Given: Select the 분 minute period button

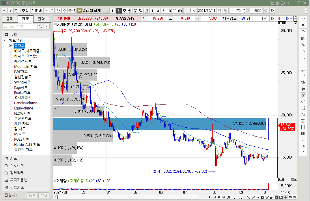Looking at the screenshot, I should (135, 11).
